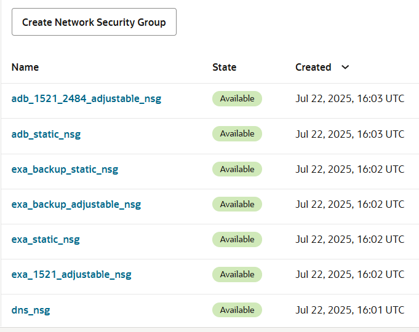Sort the list by Name column header
Image resolution: width=419 pixels, height=332 pixels.
click(x=25, y=67)
